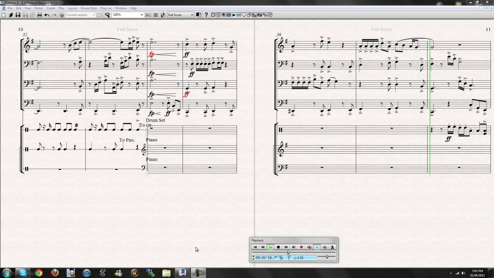Open a score file from toolbar
The width and height of the screenshot is (494, 278).
pos(10,15)
